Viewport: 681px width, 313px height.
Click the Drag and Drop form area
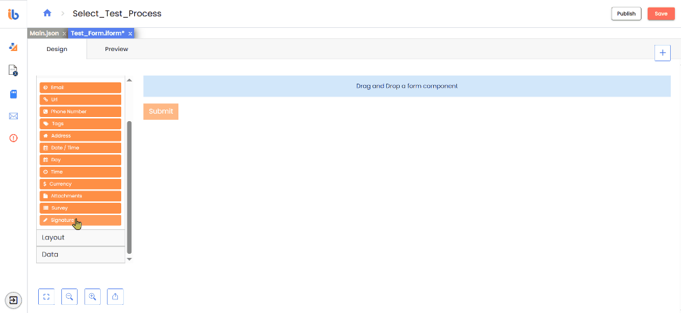point(407,86)
